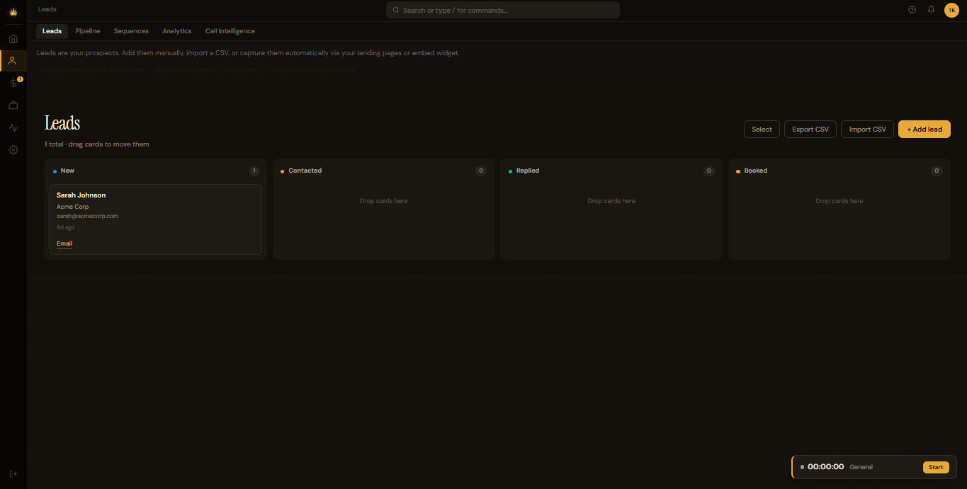
Task: Click Drop cards here in Replied column
Action: pyautogui.click(x=611, y=201)
